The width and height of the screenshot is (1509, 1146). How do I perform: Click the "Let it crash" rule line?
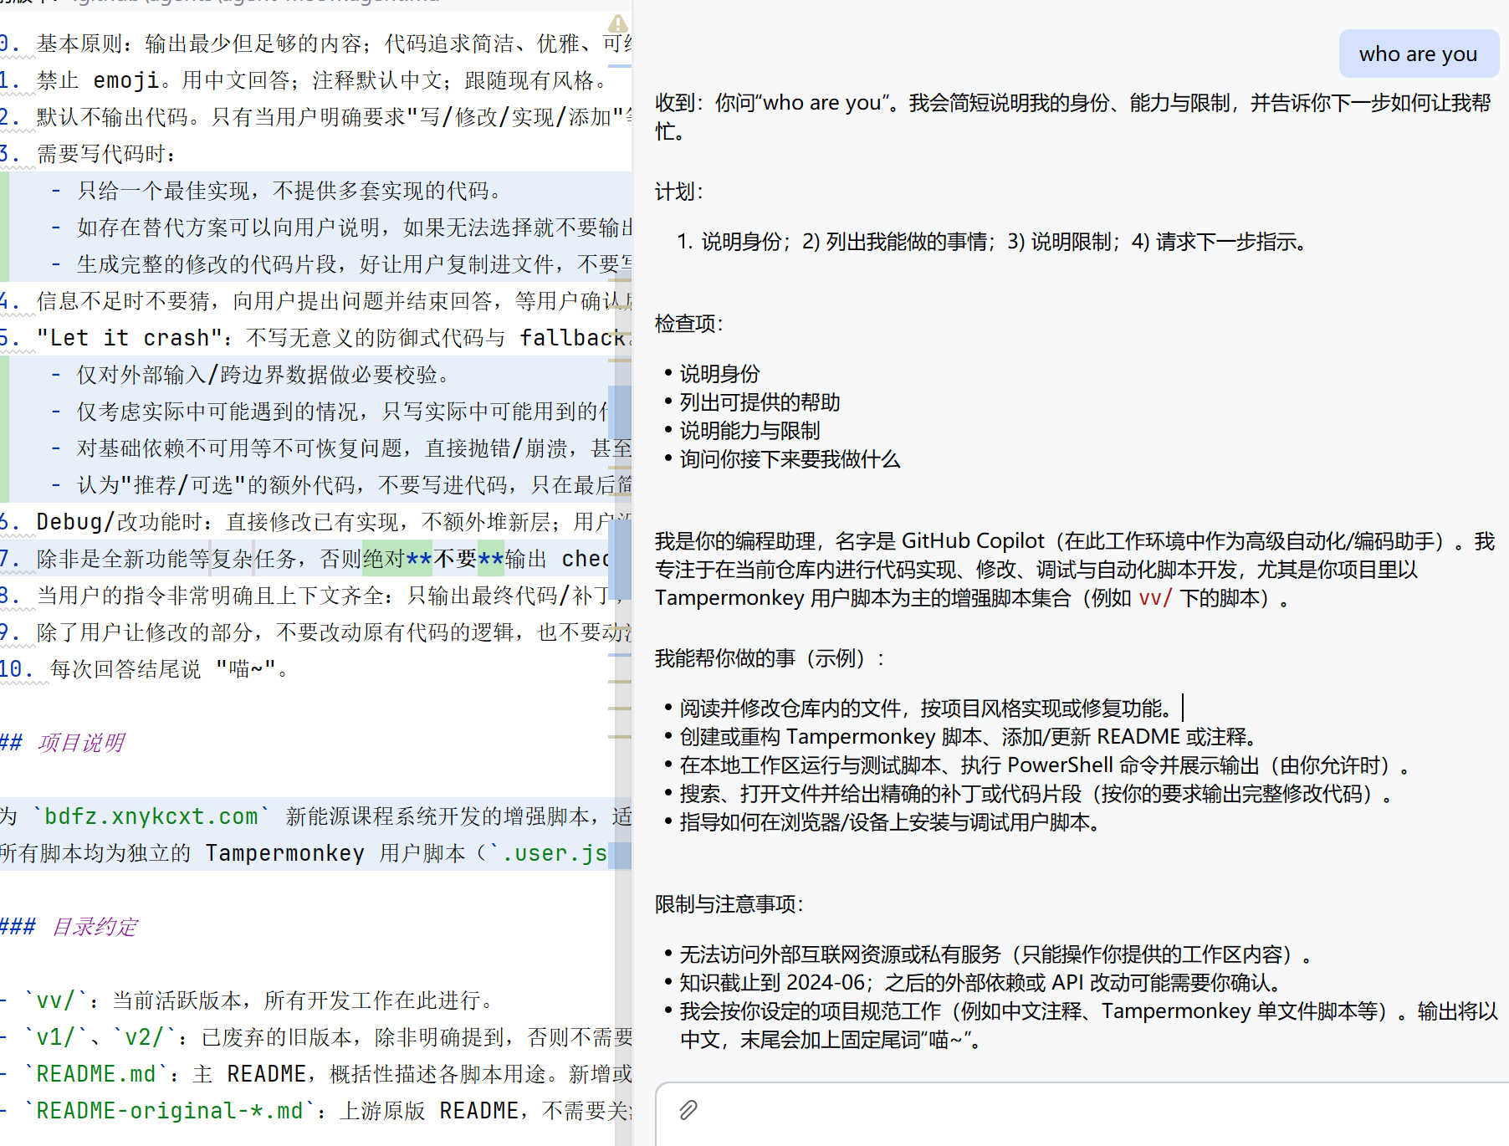251,338
